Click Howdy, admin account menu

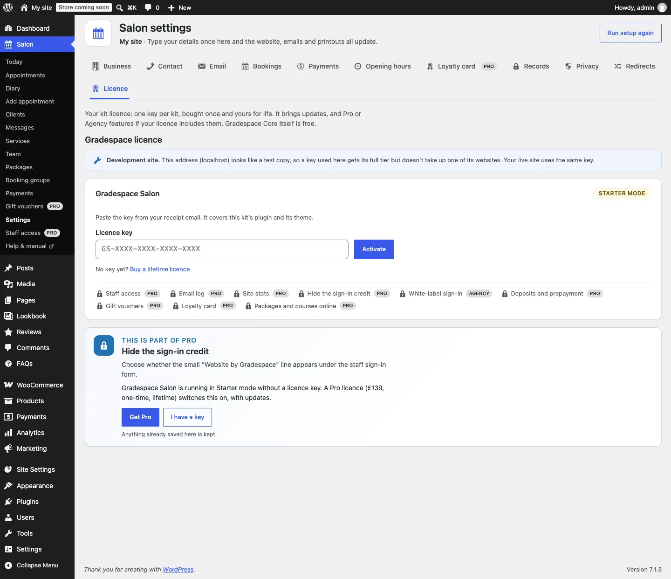(640, 7)
